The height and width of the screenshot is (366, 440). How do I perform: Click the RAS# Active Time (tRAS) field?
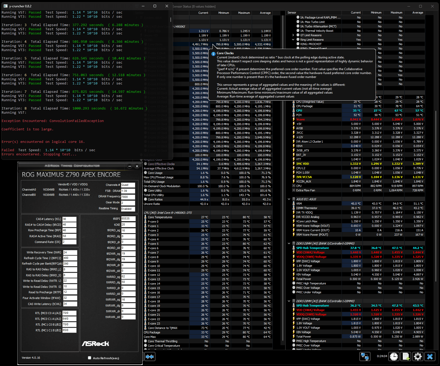point(69,236)
